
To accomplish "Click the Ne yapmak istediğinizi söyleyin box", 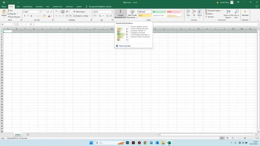I will pos(100,6).
